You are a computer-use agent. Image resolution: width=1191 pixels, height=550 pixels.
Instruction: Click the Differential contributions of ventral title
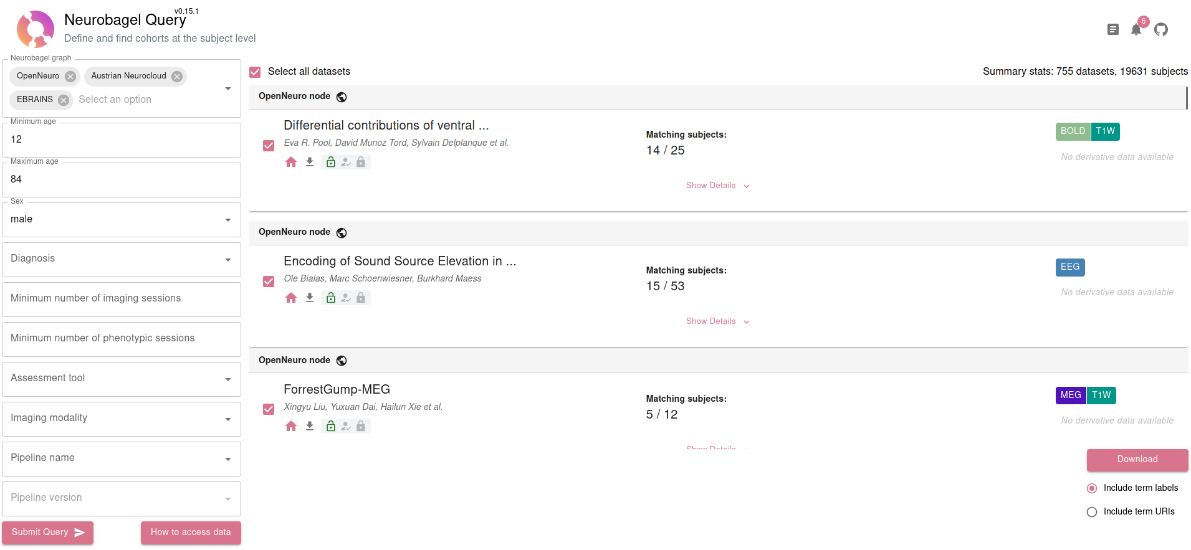(386, 126)
